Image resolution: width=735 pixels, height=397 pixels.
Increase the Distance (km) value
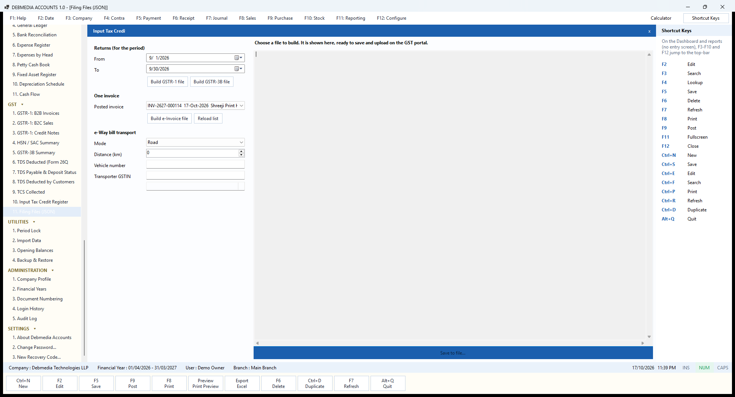(241, 151)
